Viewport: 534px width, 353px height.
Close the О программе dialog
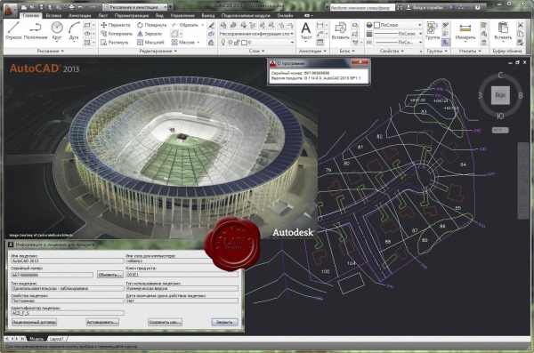(360, 62)
